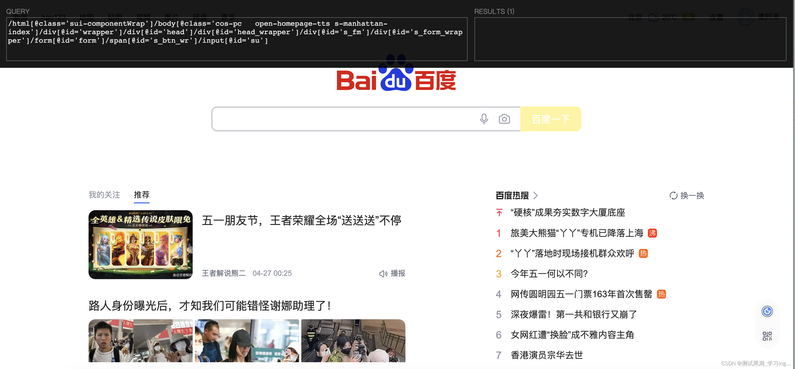Click the 换一换 refresh icon
The width and height of the screenshot is (795, 369).
[x=673, y=196]
